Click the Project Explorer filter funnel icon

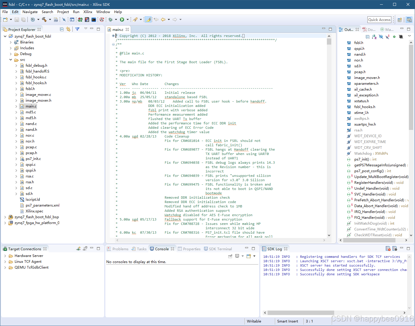click(77, 29)
